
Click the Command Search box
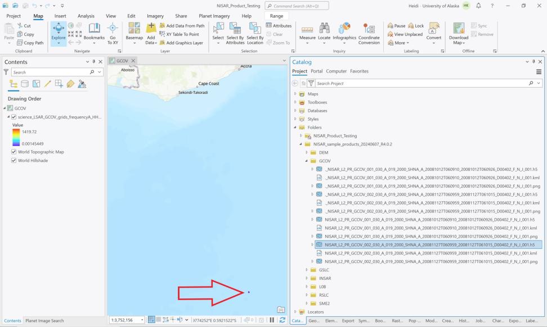coord(297,6)
